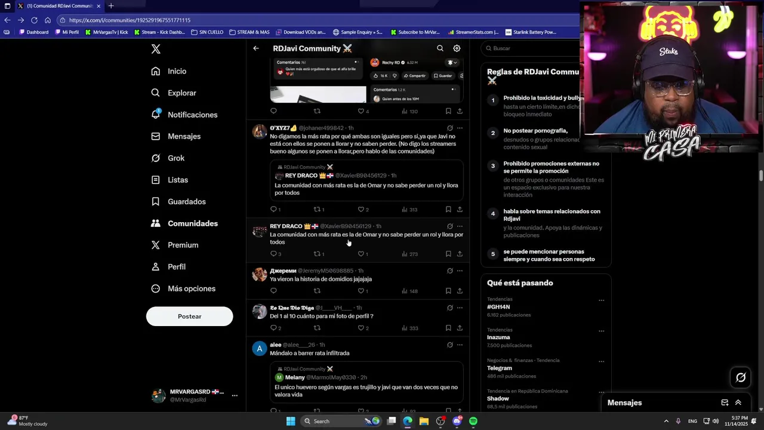Open @JeremyM50698885 profile handle
Image resolution: width=764 pixels, height=430 pixels.
tap(325, 271)
